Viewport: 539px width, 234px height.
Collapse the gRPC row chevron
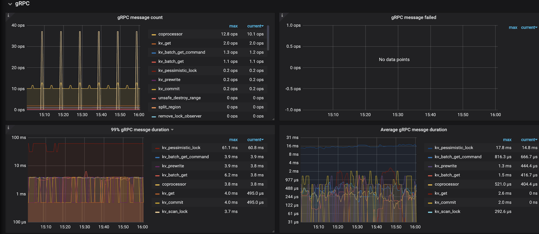tap(10, 4)
